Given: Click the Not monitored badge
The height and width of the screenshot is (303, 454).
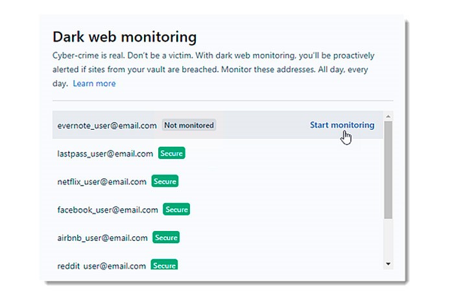Looking at the screenshot, I should point(189,125).
